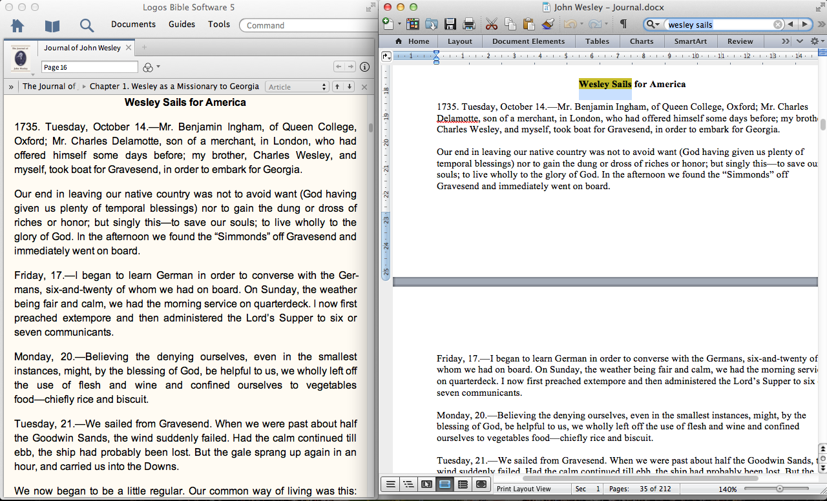
Task: Open ribbon settings gear menu
Action: [816, 41]
